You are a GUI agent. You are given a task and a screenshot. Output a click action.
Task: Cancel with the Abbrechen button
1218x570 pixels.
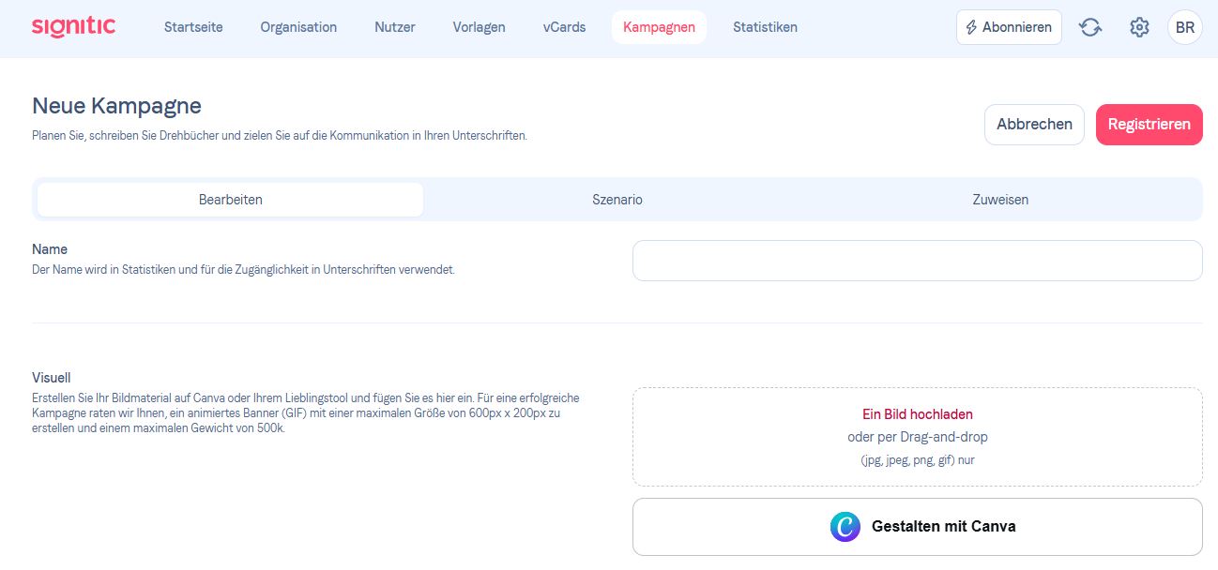[x=1034, y=125]
